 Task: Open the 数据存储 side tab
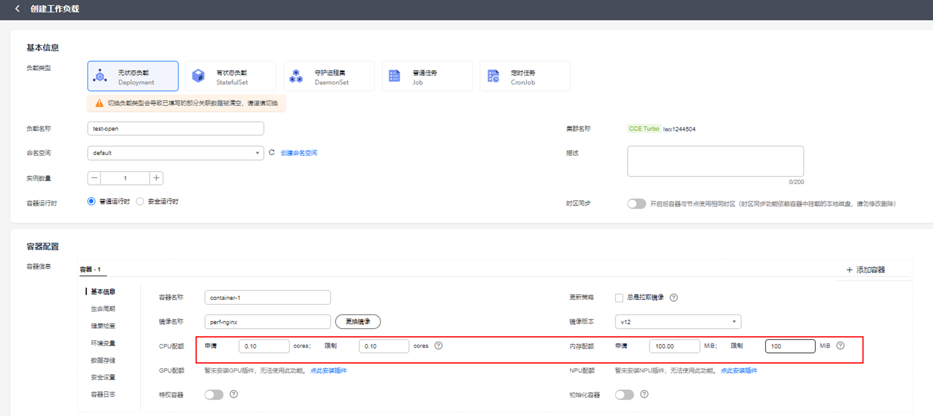[103, 360]
